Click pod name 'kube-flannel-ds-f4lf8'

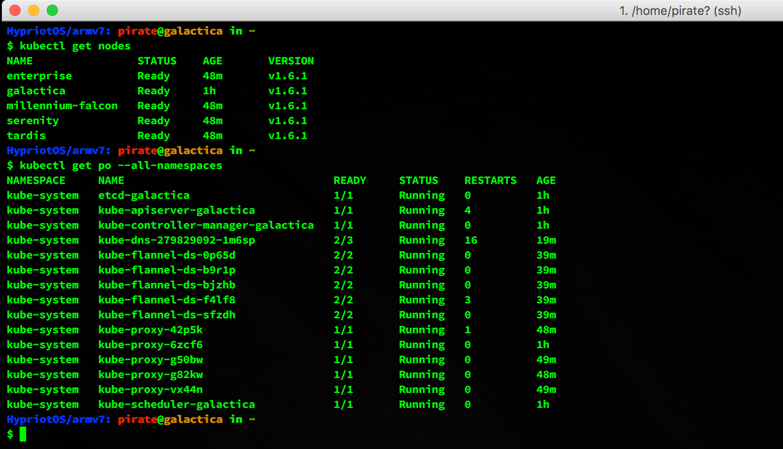tap(167, 300)
